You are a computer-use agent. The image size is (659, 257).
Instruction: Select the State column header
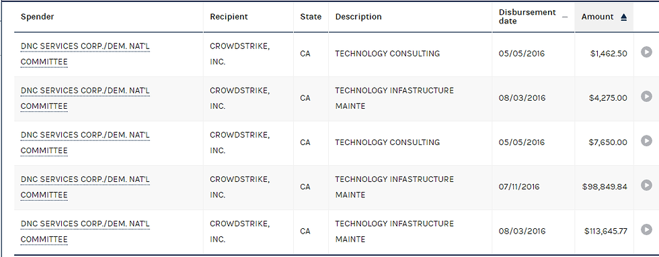pos(311,17)
